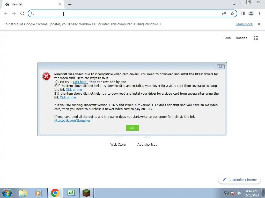Open Gmail link

point(228,38)
